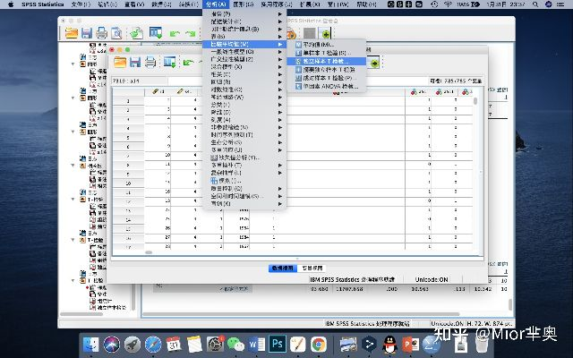Save icon in Data Editor toolbar
The image size is (573, 358).
click(135, 63)
